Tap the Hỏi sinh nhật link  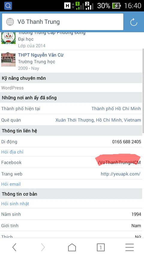coord(15,203)
